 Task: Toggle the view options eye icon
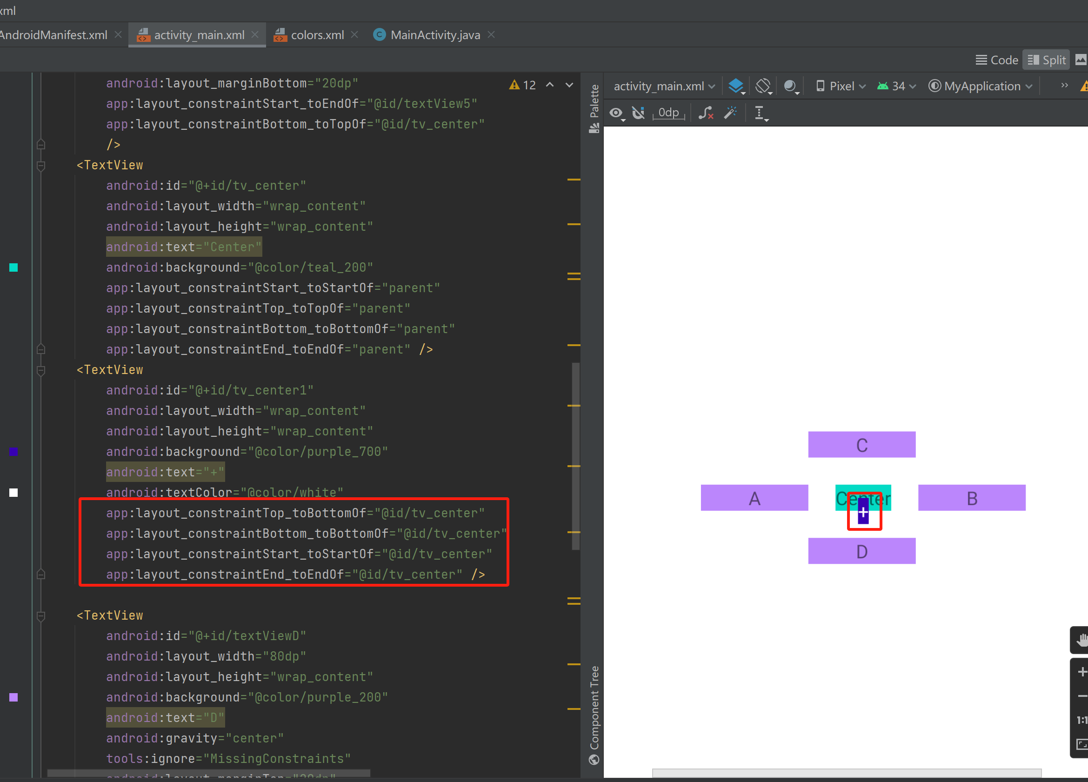pyautogui.click(x=616, y=113)
